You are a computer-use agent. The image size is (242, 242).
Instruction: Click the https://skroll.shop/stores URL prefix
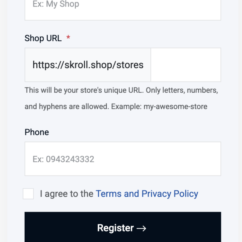point(88,65)
